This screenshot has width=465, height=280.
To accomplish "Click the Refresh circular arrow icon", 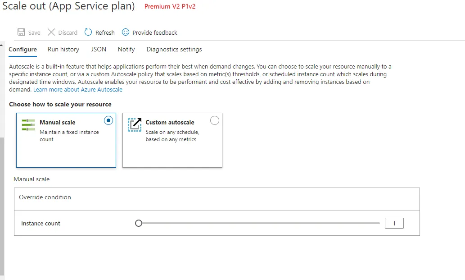I will 88,32.
